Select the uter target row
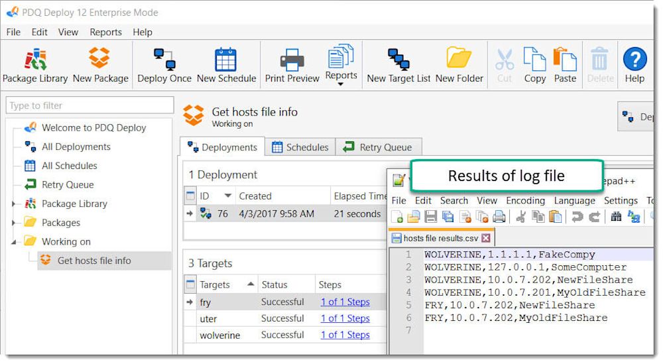The height and width of the screenshot is (364, 663). point(286,318)
